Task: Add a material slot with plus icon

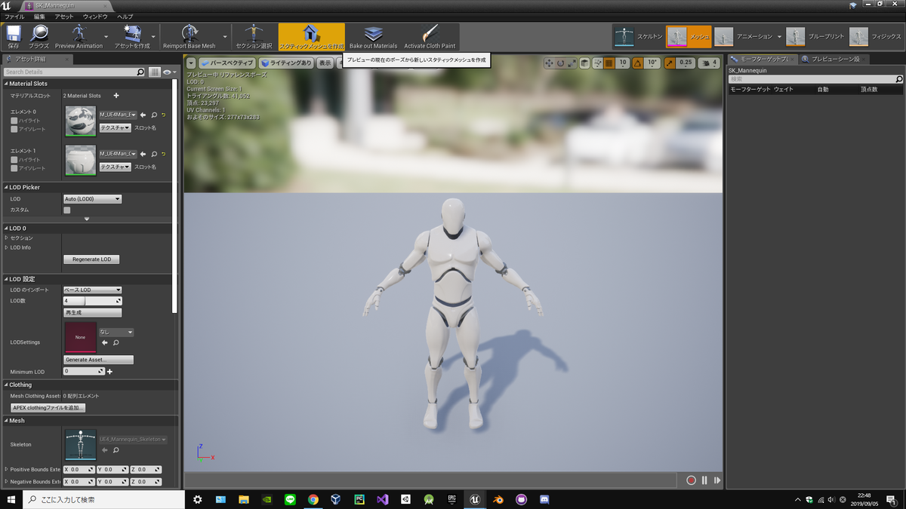Action: pos(116,96)
